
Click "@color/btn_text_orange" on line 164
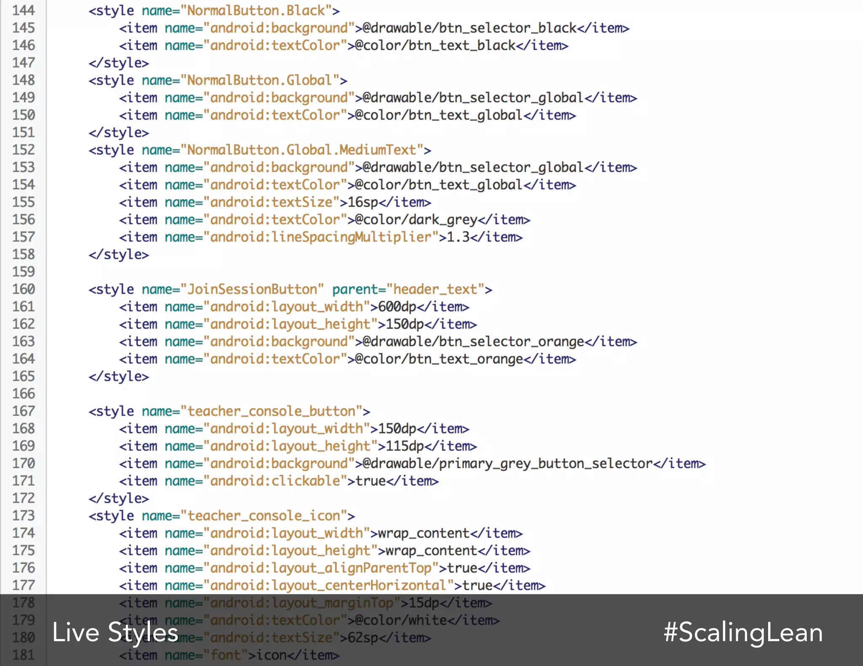tap(439, 359)
